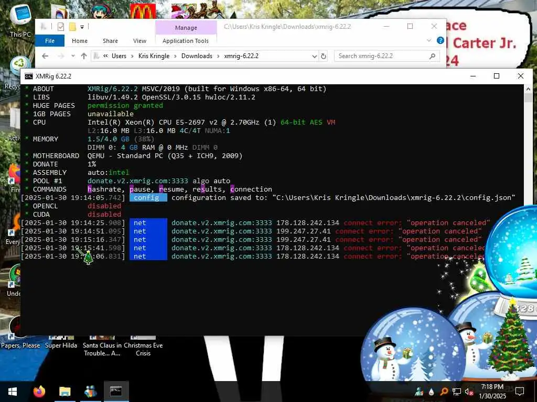The width and height of the screenshot is (537, 402).
Task: Click xmrig-6.22.2 breadcrumb segment
Action: click(241, 56)
